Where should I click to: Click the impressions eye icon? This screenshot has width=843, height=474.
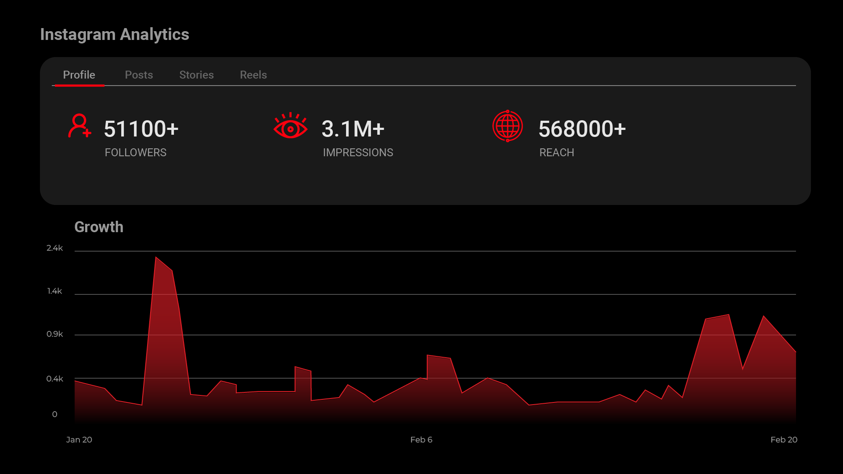coord(290,126)
